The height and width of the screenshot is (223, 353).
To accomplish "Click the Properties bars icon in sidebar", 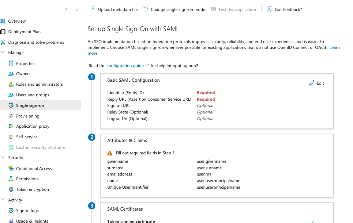I will coord(11,64).
